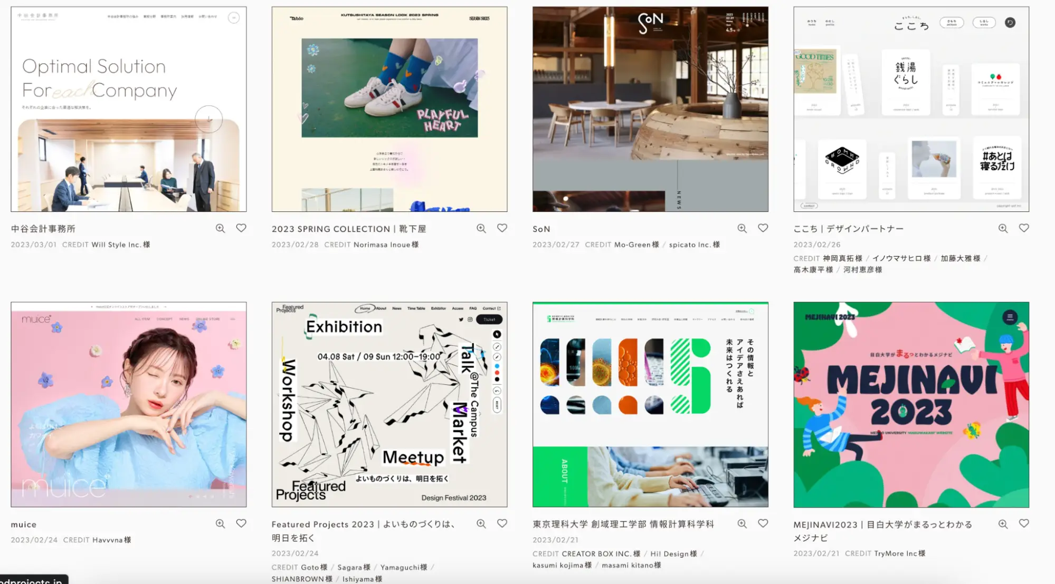
Task: Open the SoN interior photo thumbnail
Action: pyautogui.click(x=650, y=109)
